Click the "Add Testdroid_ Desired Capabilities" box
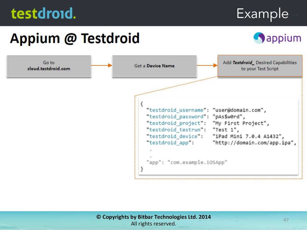The height and width of the screenshot is (230, 307). [x=260, y=66]
